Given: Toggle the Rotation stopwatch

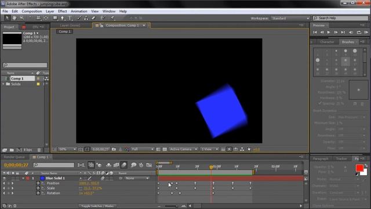Looking at the screenshot, I should click(x=38, y=193).
